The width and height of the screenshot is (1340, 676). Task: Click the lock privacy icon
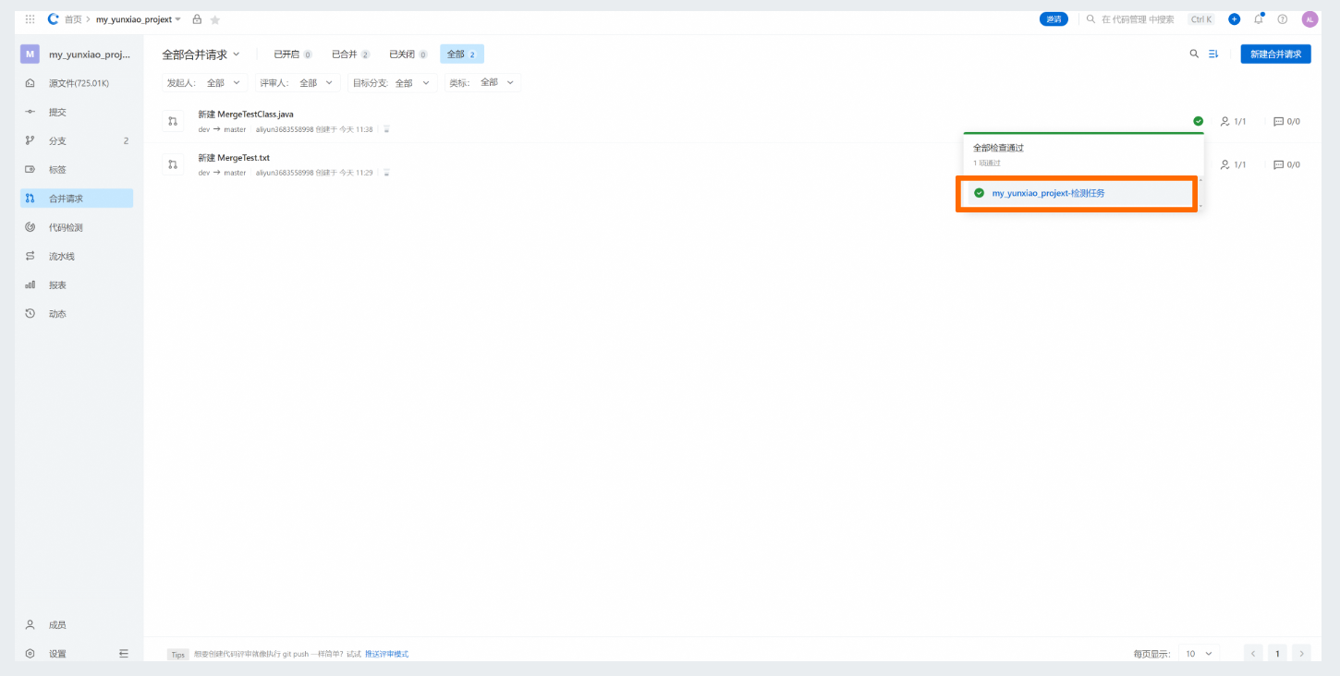197,19
